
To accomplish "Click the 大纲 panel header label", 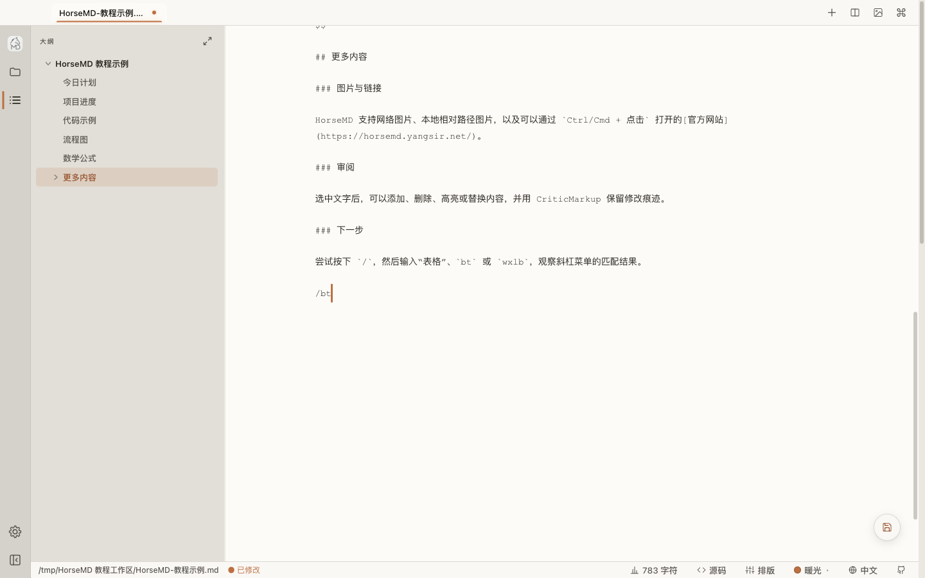I will coord(47,41).
